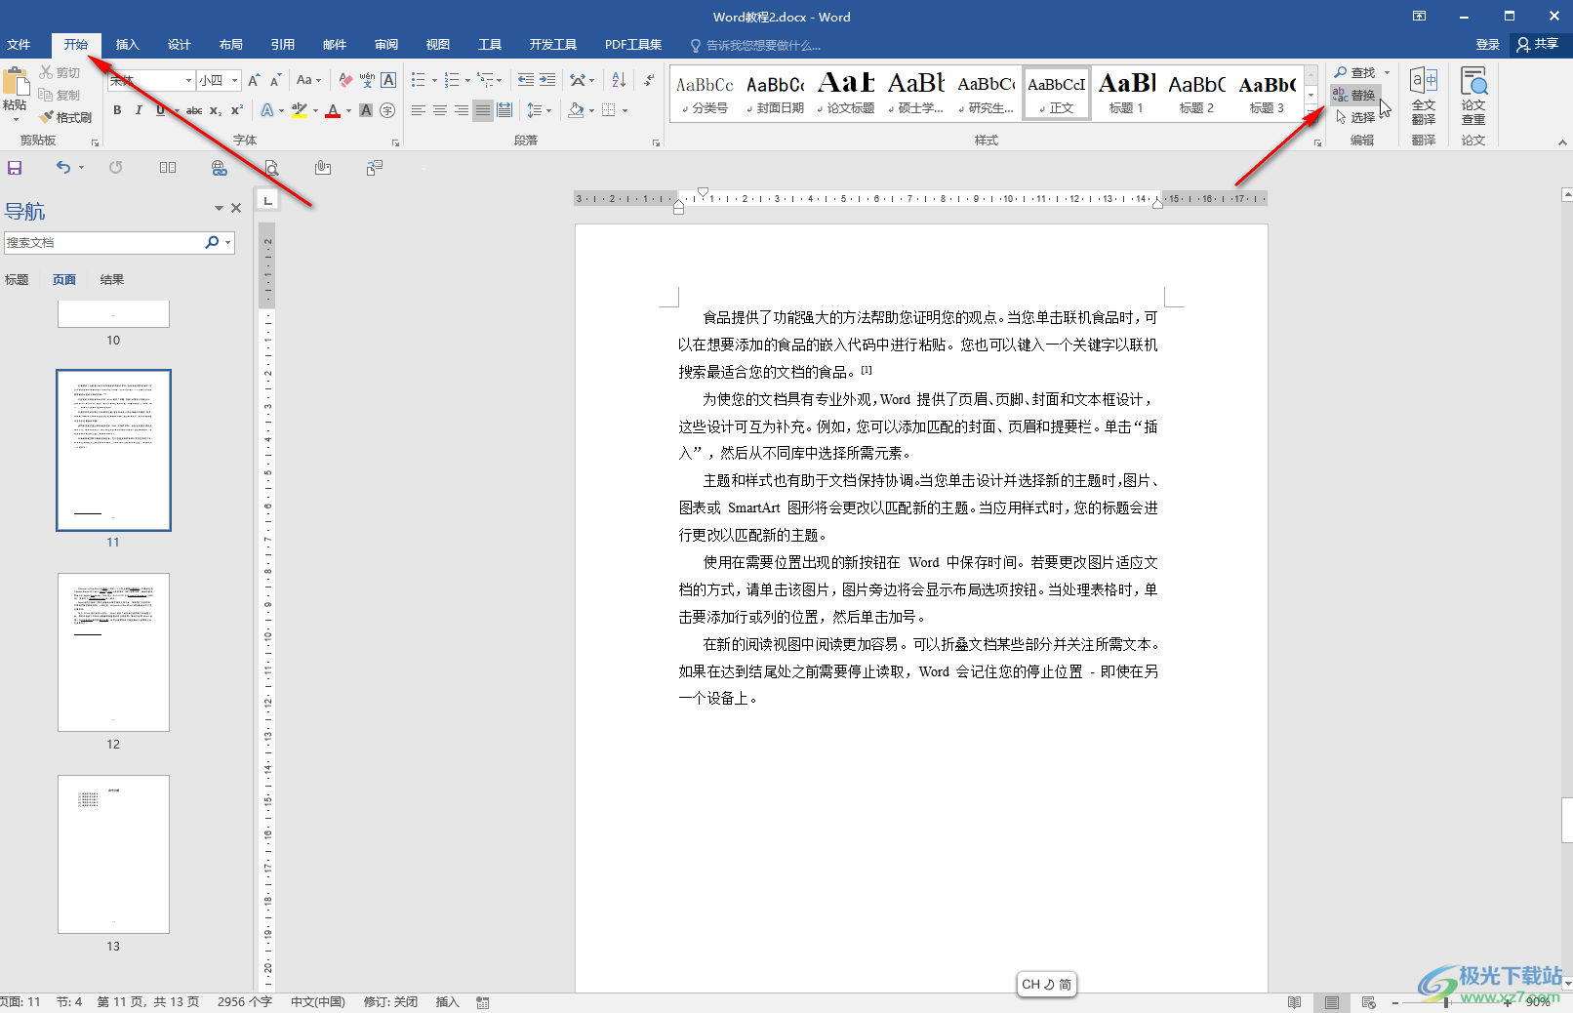Switch to Headings (标题) navigation tab
Image resolution: width=1573 pixels, height=1013 pixels.
tap(17, 280)
